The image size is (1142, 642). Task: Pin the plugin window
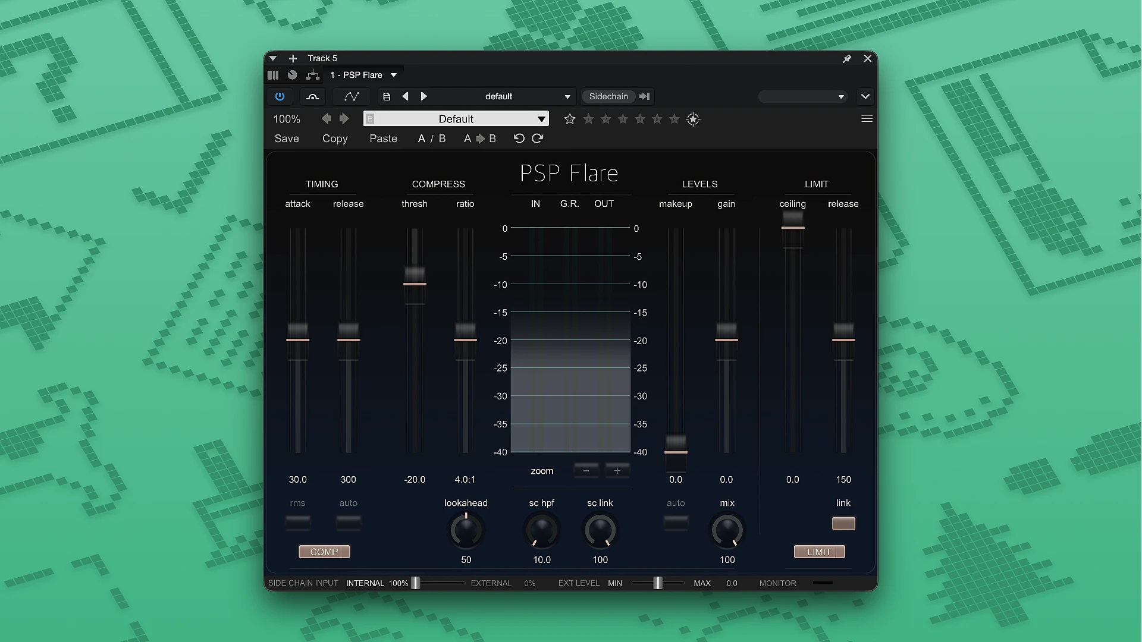coord(847,58)
